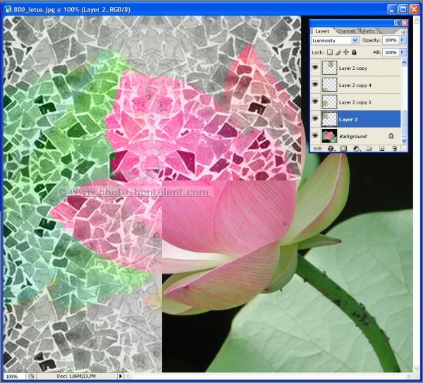Viewport: 423px width, 383px height.
Task: Switch to the Channels tab
Action: [x=346, y=31]
